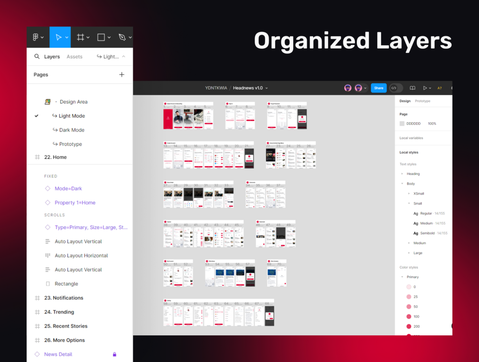479x362 pixels.
Task: Select the Rectangle layer
Action: coord(66,284)
